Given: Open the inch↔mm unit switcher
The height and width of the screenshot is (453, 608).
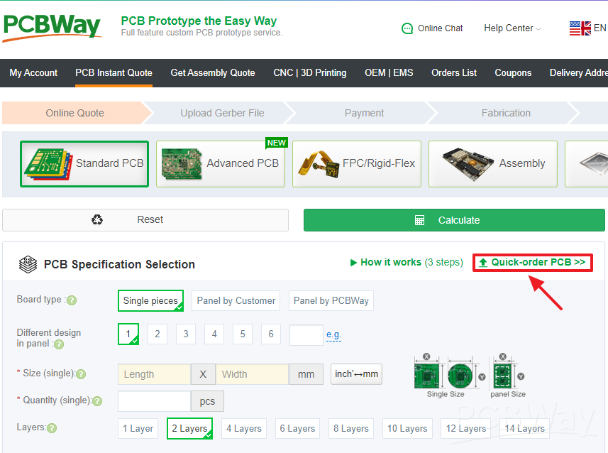Looking at the screenshot, I should pos(356,374).
